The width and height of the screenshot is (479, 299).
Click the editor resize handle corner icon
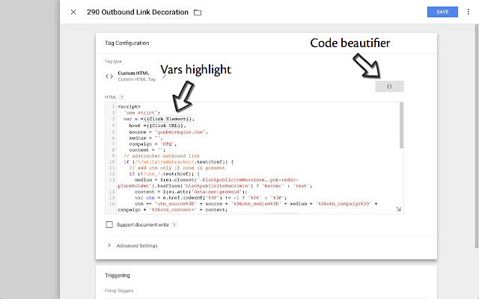399,209
